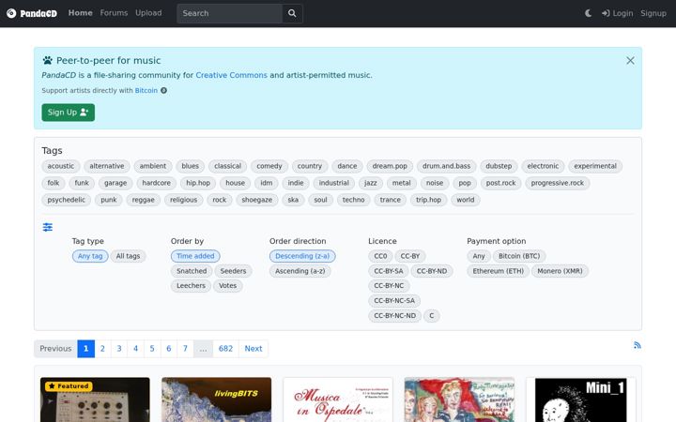Filter by C licence pill
The height and width of the screenshot is (422, 676).
click(432, 316)
